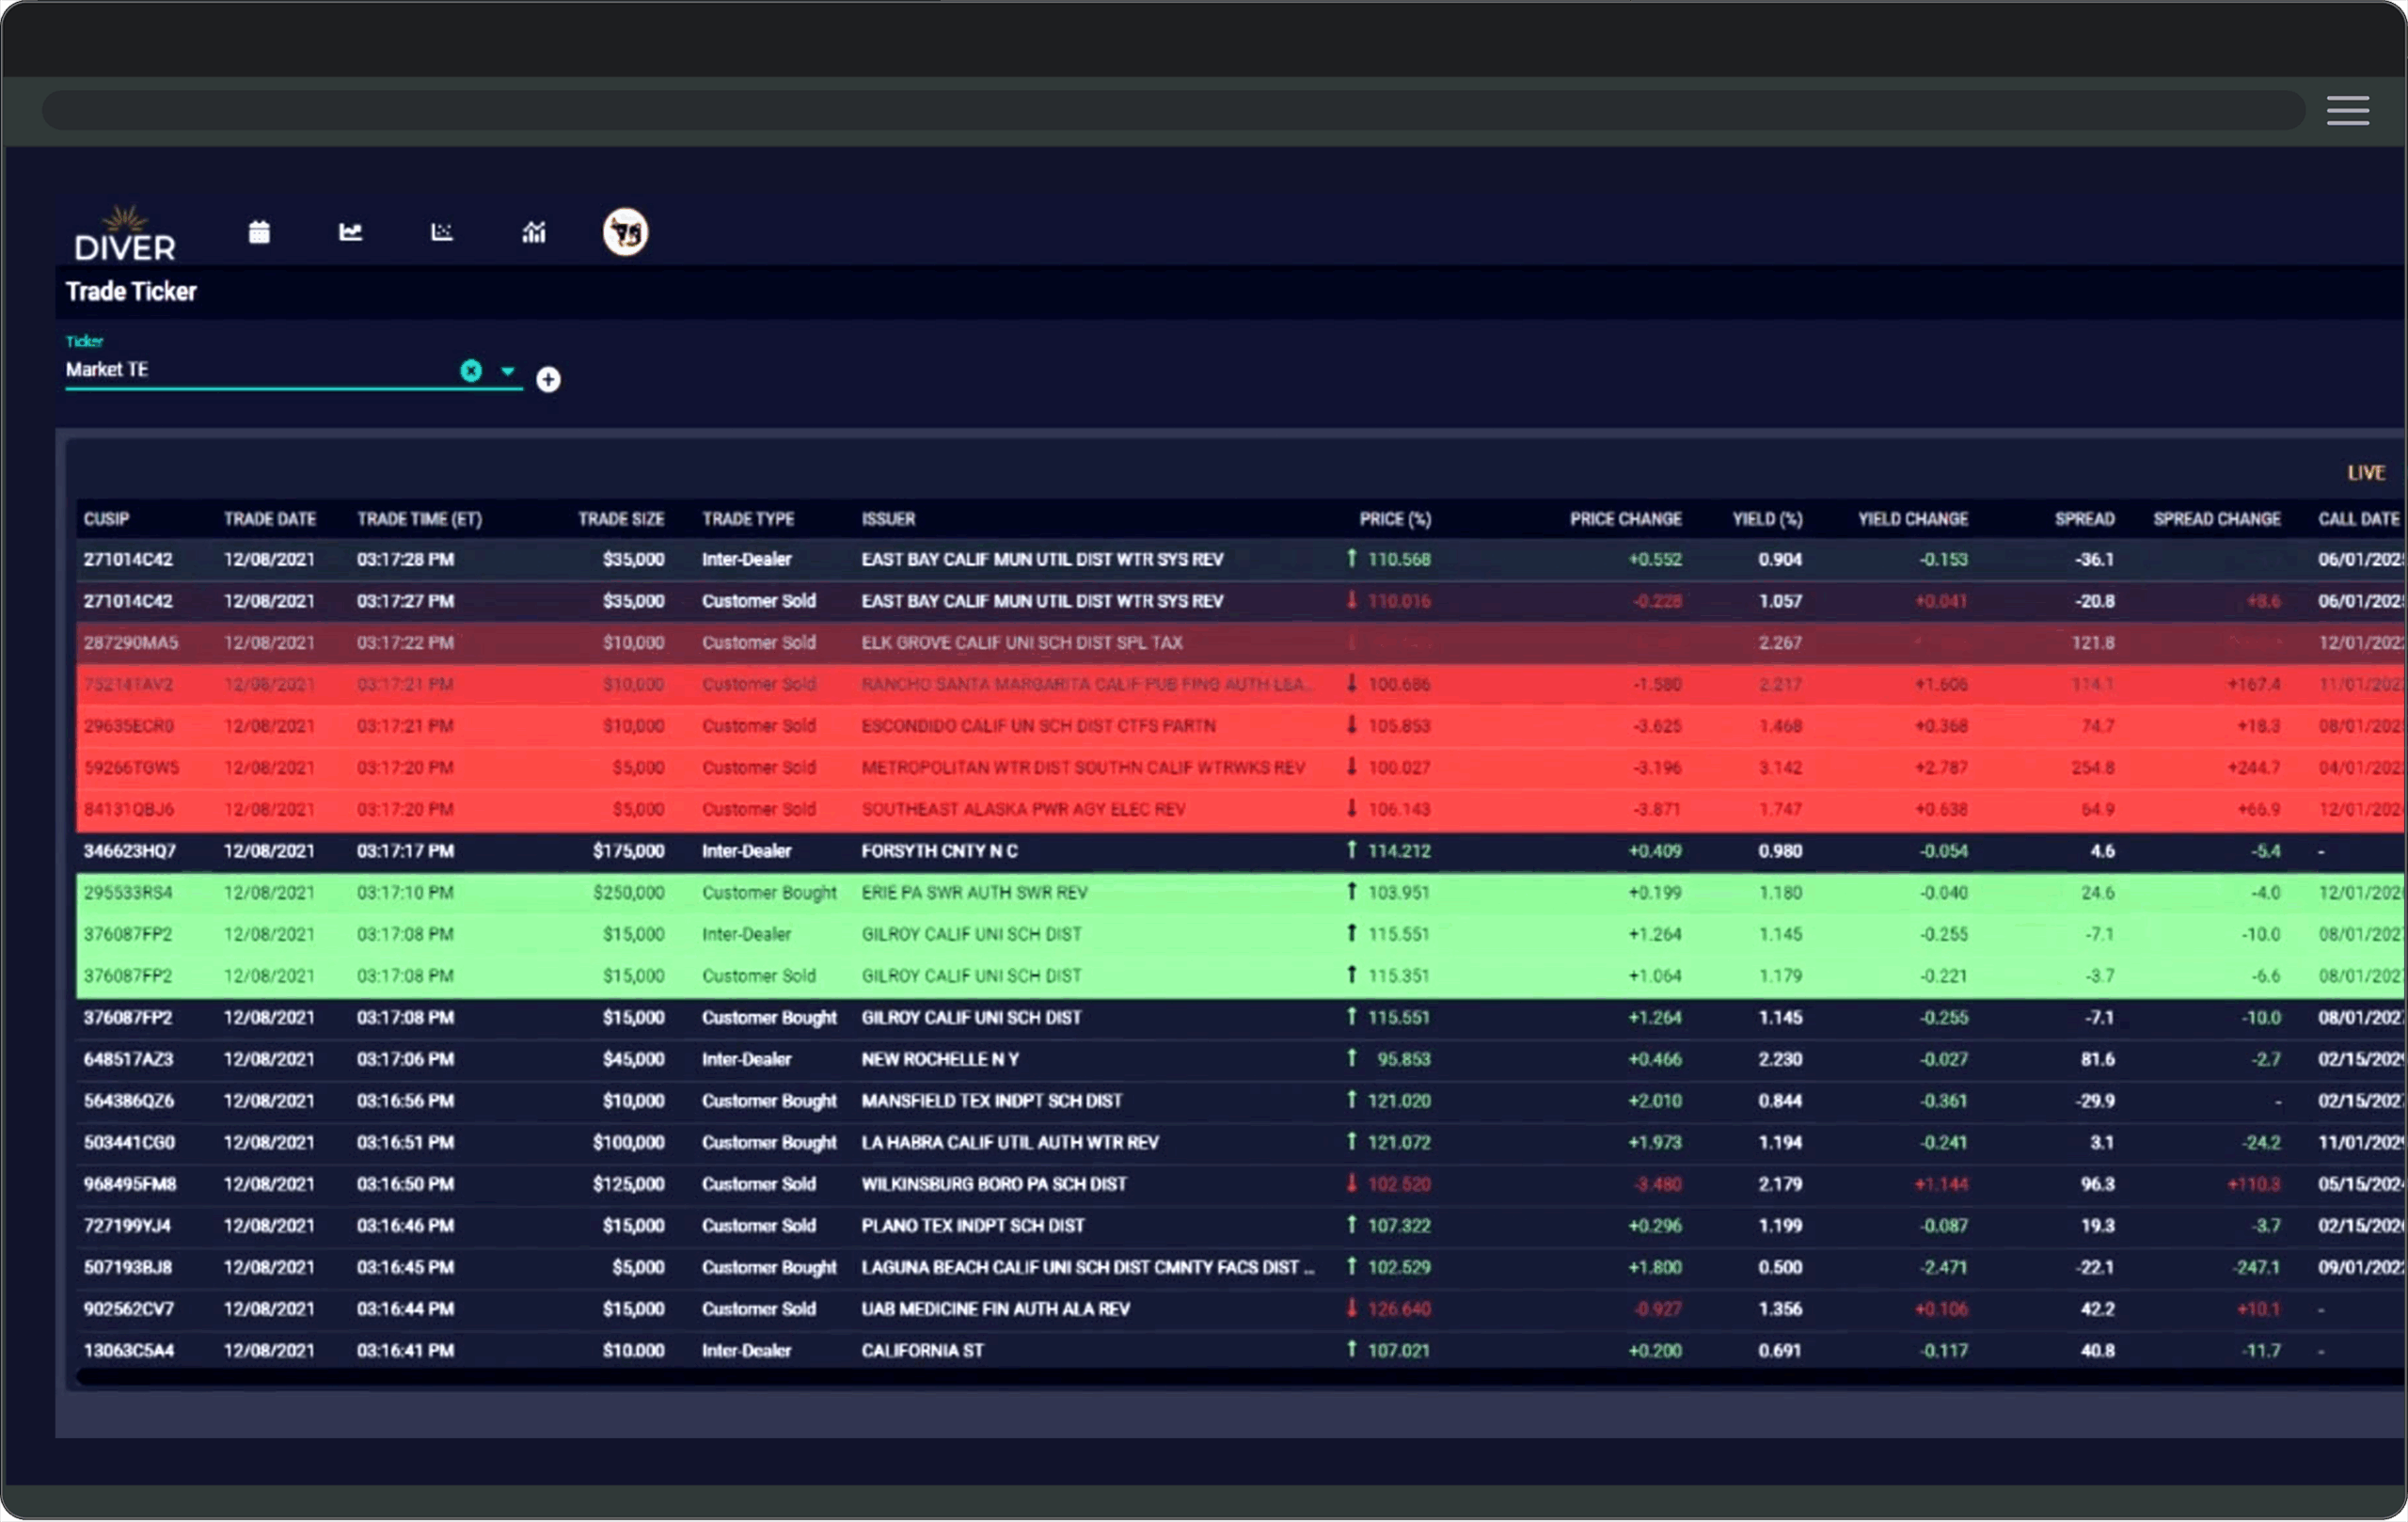Add a new ticker with plus icon
The height and width of the screenshot is (1522, 2408).
point(548,380)
